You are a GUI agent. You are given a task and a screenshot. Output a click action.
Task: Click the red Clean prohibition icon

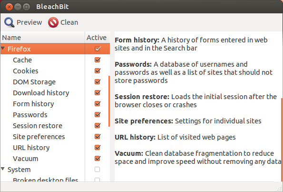pyautogui.click(x=53, y=22)
